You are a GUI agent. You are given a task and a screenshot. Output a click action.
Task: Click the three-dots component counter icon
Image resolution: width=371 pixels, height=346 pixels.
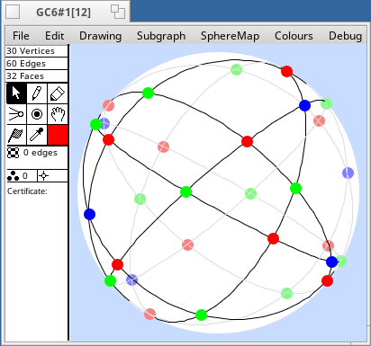(13, 176)
